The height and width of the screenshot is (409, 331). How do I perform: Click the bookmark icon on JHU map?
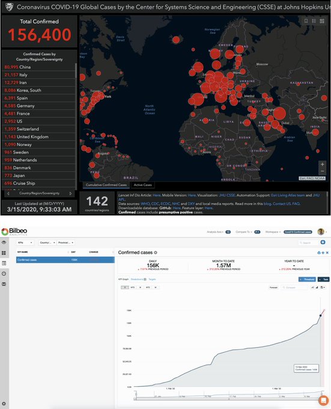(x=306, y=21)
